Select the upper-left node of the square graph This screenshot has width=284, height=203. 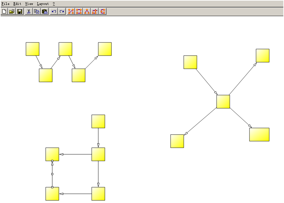coord(52,154)
